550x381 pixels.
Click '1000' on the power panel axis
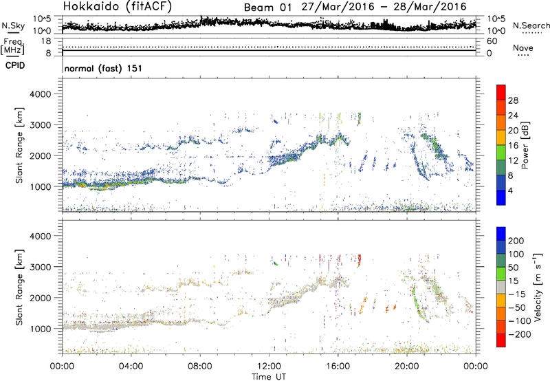tap(40, 186)
